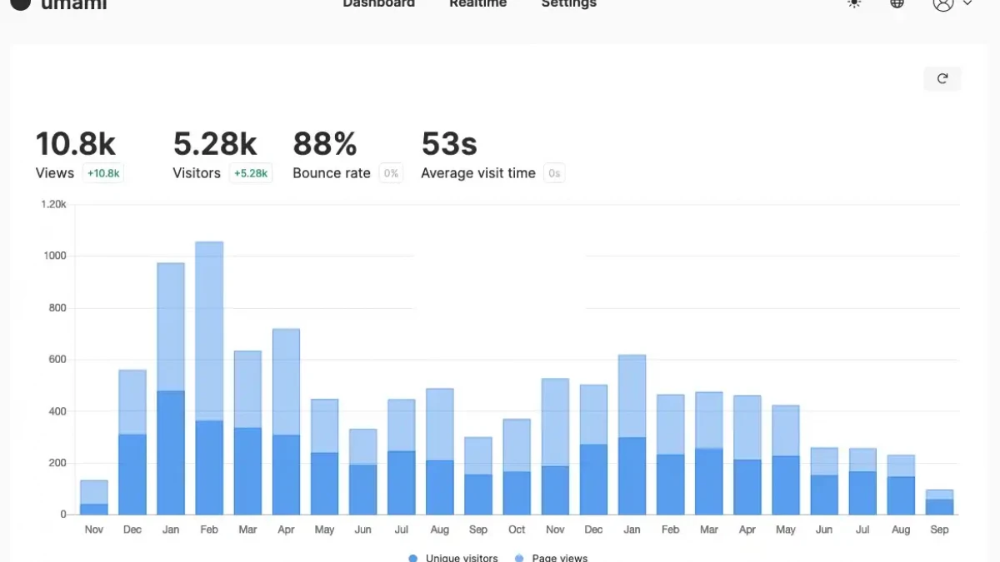Screen dimensions: 1000x562
Task: Click the refresh button above the chart
Action: (942, 78)
